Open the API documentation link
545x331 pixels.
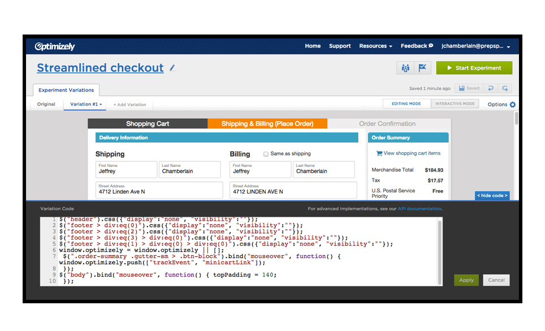[419, 209]
